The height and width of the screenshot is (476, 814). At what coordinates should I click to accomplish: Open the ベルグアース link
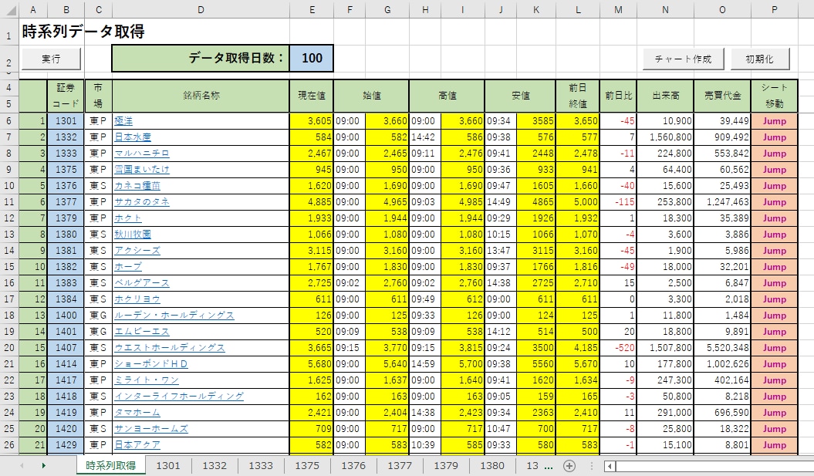[142, 283]
